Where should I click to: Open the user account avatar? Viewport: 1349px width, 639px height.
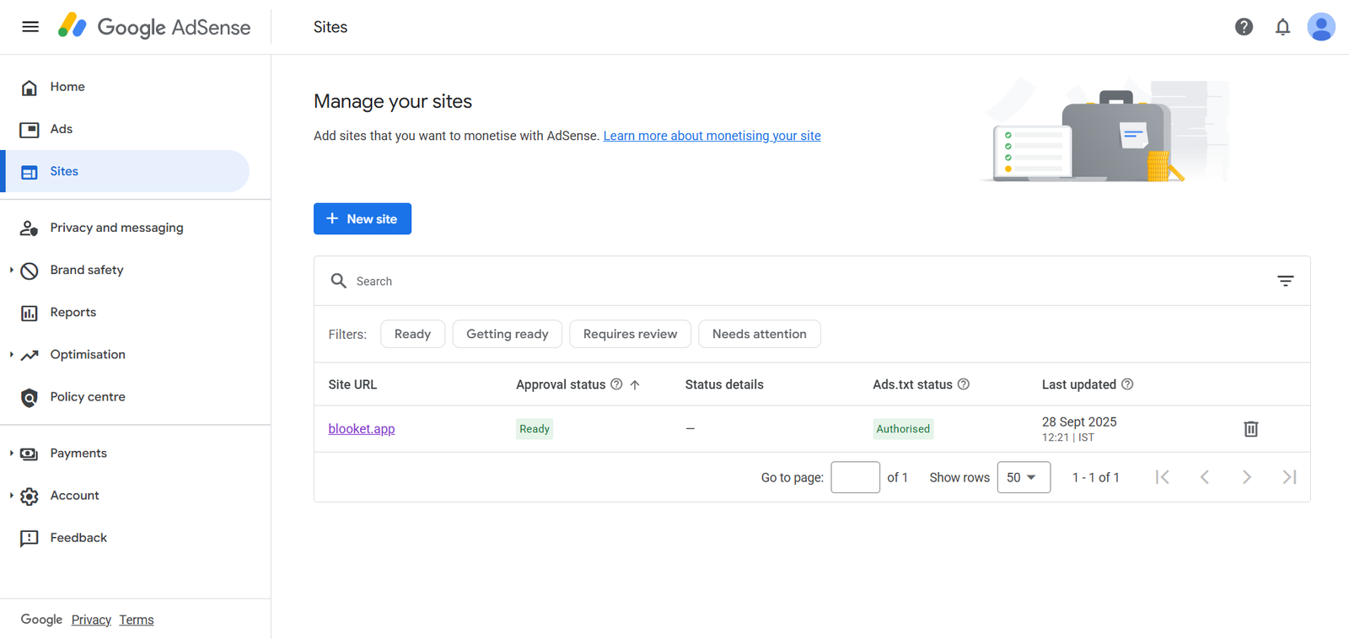pyautogui.click(x=1320, y=27)
